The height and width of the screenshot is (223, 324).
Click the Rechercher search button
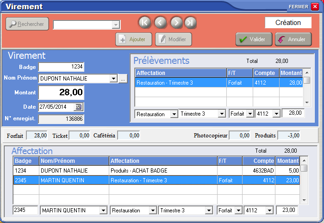tap(27, 24)
